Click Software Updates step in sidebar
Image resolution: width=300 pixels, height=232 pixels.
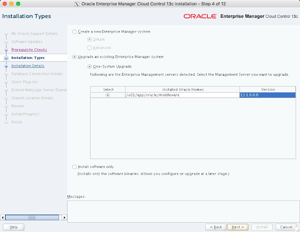(x=27, y=42)
